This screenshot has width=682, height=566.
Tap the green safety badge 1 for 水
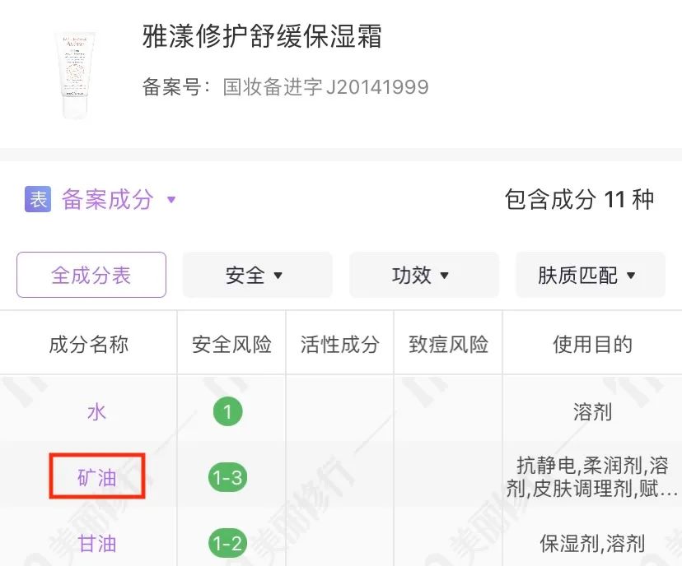tap(228, 411)
